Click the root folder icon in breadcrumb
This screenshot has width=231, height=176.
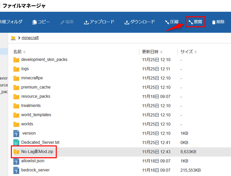click(x=13, y=38)
